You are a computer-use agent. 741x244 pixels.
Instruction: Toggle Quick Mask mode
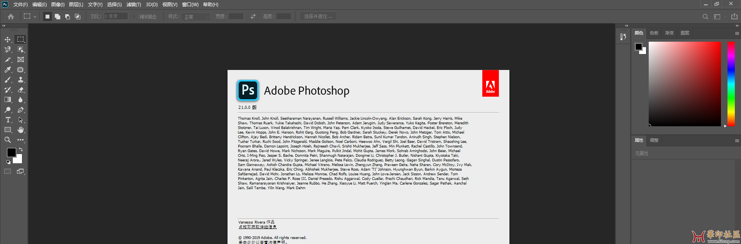click(8, 171)
